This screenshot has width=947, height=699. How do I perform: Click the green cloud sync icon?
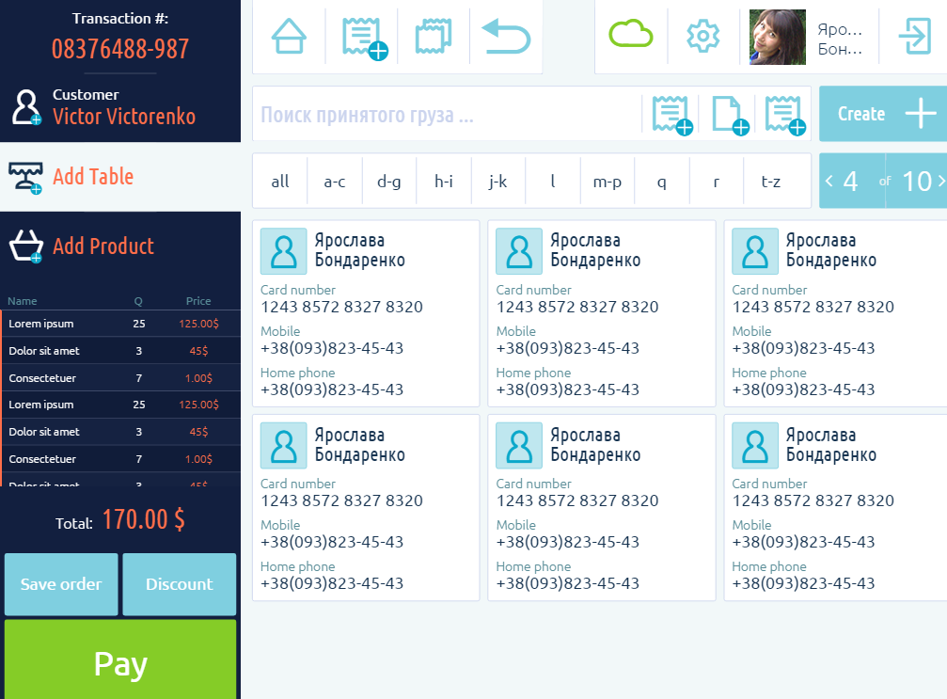630,36
